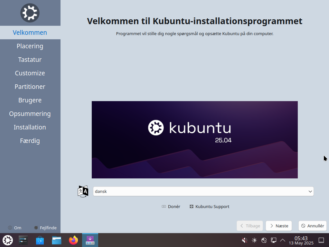
Task: Click the Kubuntu gear logo in the sidebar
Action: (30, 13)
